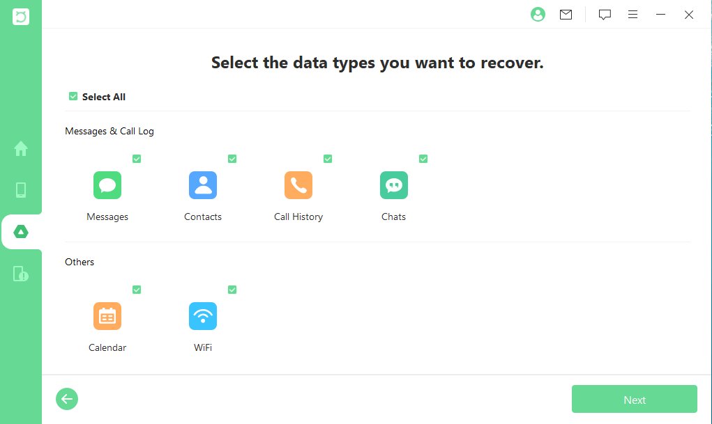
Task: Select the Chats icon
Action: pyautogui.click(x=393, y=185)
